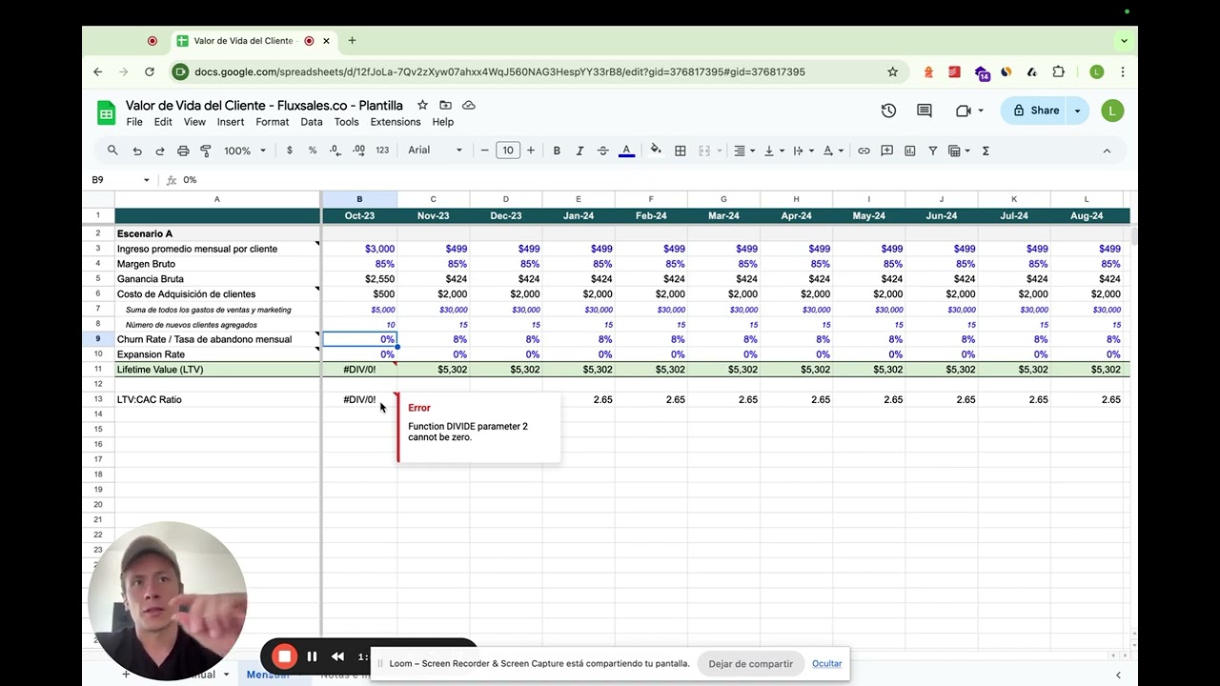Open the borders menu
1220x686 pixels.
pos(681,151)
